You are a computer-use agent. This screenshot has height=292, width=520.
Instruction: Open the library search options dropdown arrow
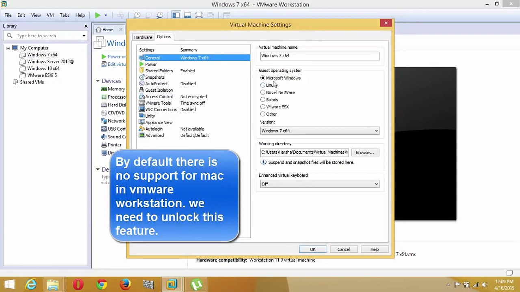[x=84, y=36]
